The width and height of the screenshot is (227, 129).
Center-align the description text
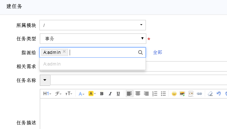[x=138, y=94]
